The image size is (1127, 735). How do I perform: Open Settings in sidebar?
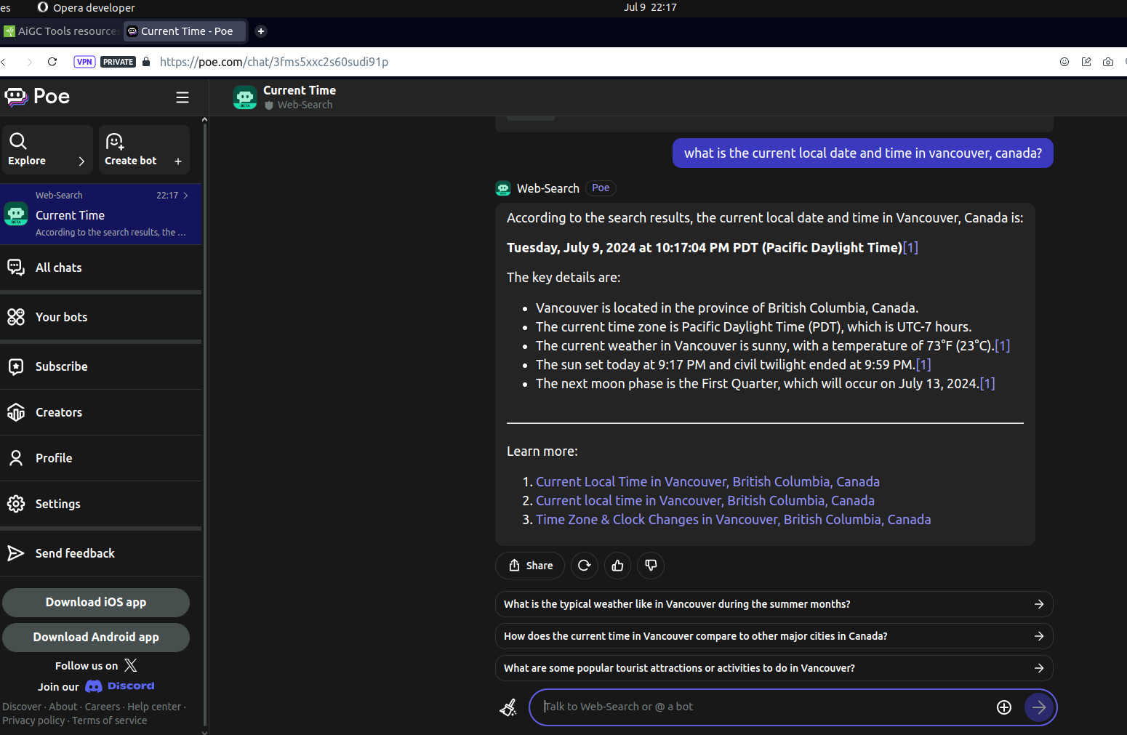point(101,504)
